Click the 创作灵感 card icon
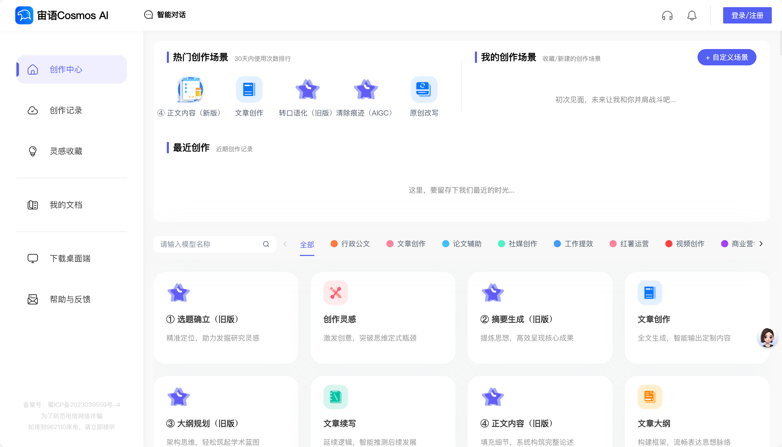The width and height of the screenshot is (782, 447). click(x=335, y=292)
